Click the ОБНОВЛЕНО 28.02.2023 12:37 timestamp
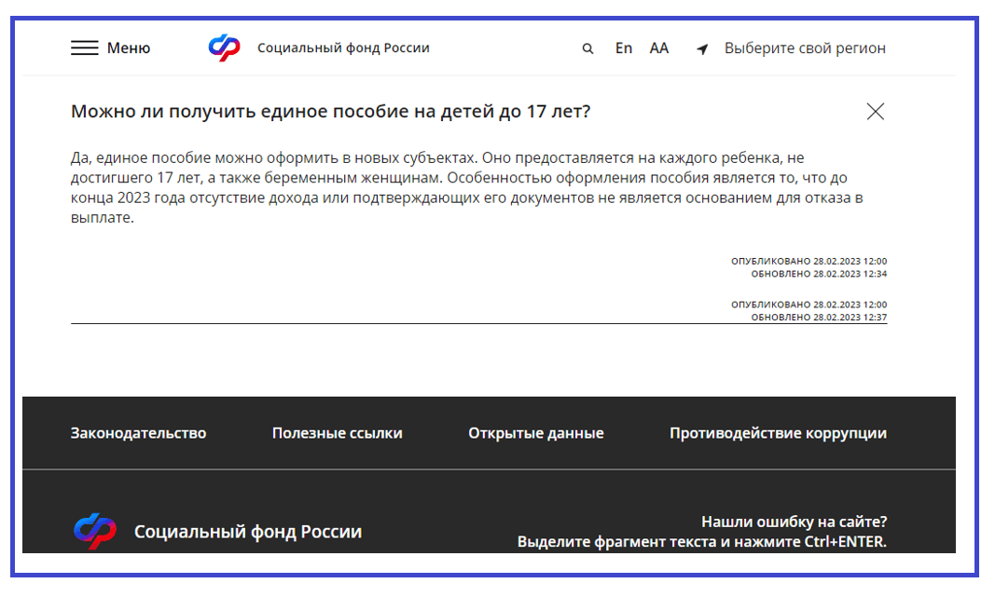This screenshot has width=995, height=597. tap(819, 318)
